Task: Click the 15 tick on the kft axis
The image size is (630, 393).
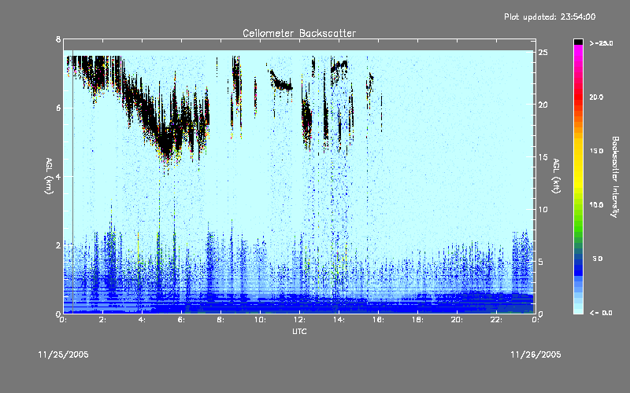Action: [543, 157]
